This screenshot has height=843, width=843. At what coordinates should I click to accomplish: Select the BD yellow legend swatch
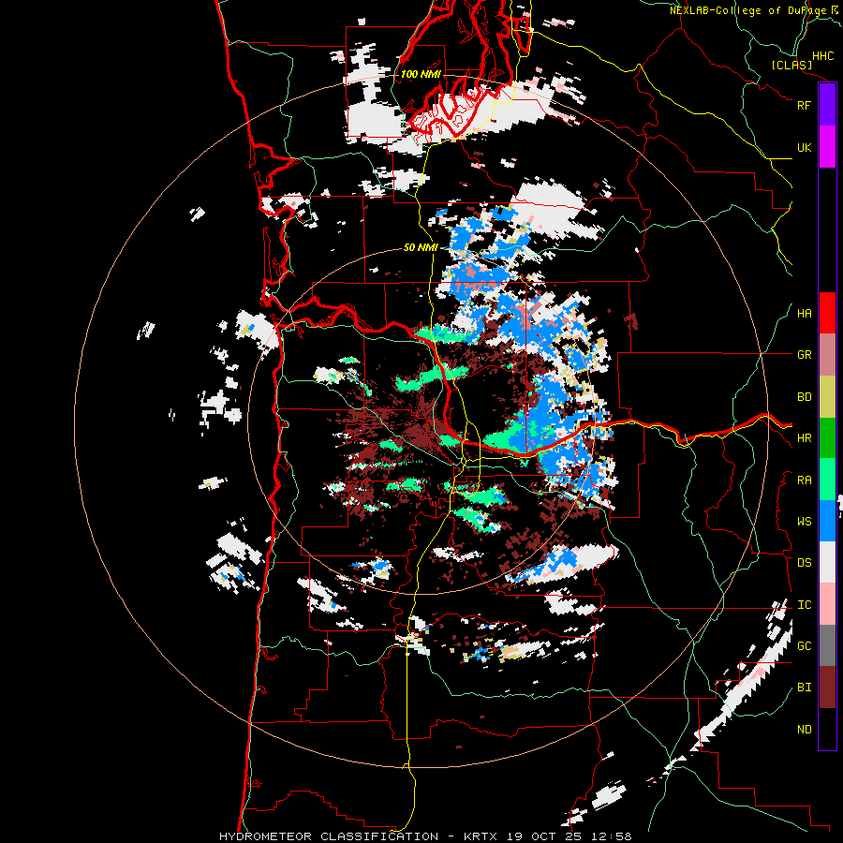[827, 397]
